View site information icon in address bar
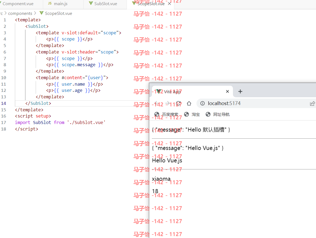This screenshot has height=238, width=316. (x=202, y=103)
